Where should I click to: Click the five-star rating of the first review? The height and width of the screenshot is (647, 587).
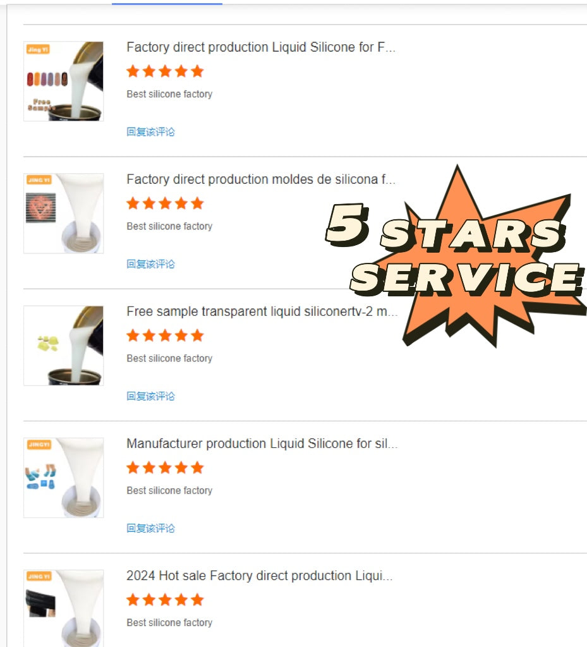point(165,71)
